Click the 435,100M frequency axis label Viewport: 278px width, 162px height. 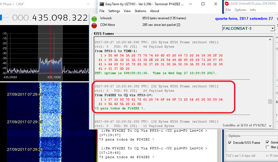coord(54,77)
